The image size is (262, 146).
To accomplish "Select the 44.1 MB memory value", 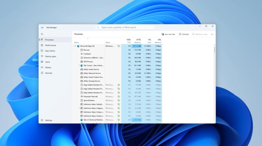I will click(138, 93).
